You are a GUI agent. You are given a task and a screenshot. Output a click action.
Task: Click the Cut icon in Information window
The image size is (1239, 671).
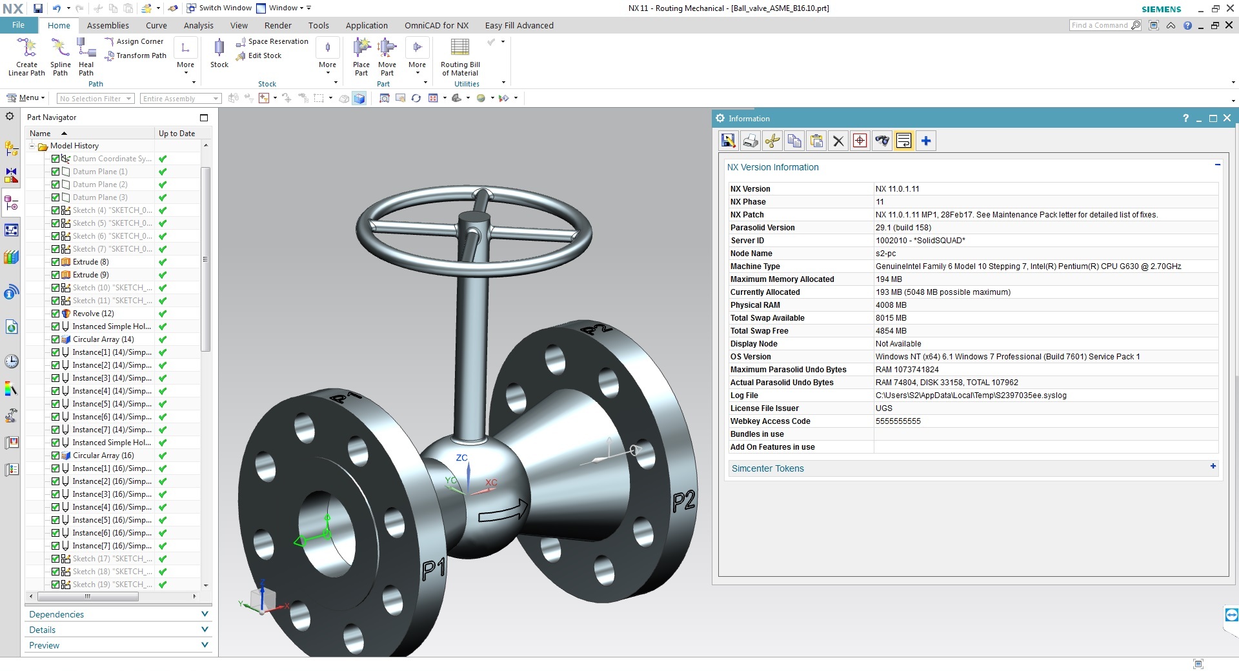[772, 141]
